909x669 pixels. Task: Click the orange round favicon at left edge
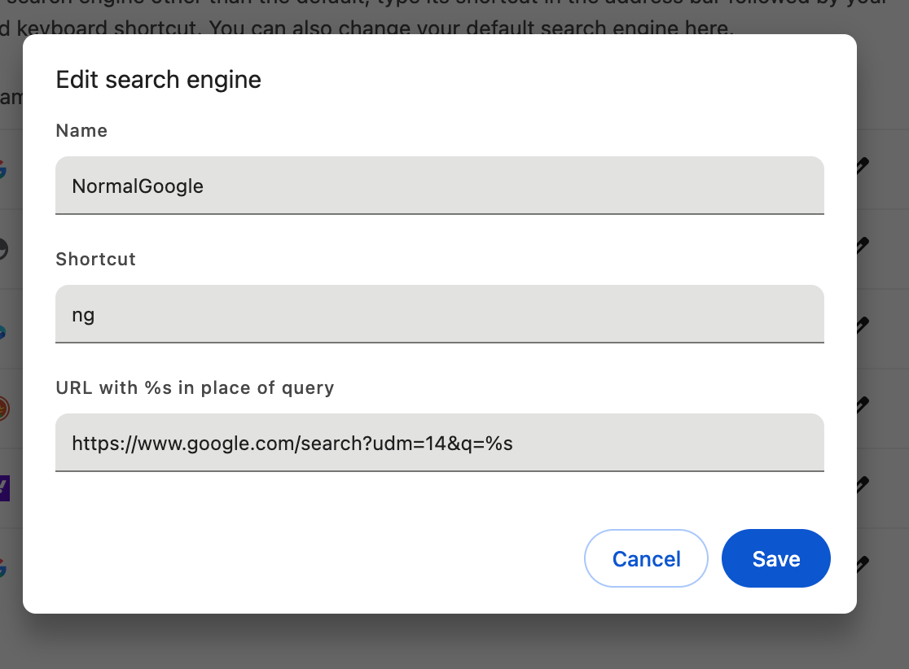pyautogui.click(x=3, y=408)
